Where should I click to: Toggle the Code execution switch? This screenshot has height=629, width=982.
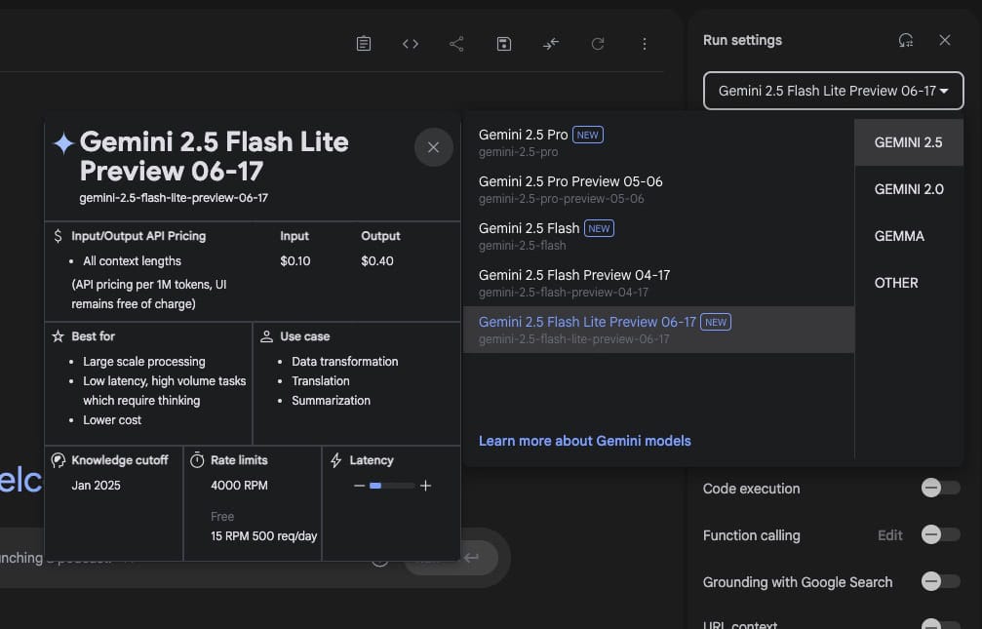point(940,488)
